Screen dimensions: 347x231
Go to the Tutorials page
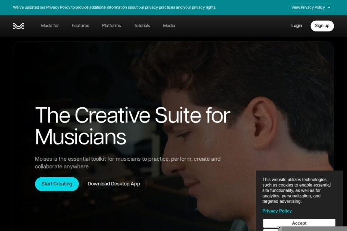pyautogui.click(x=142, y=26)
